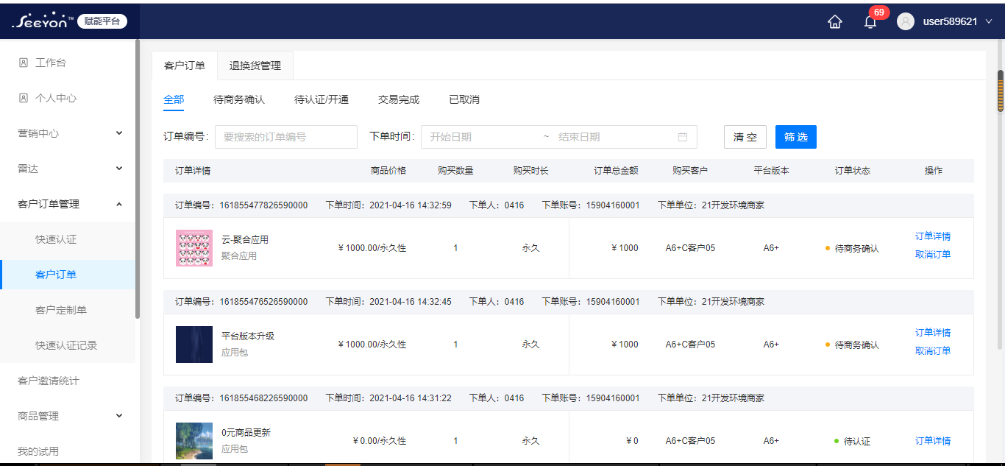The width and height of the screenshot is (1005, 466).
Task: Select the 待商务确认 filter tab
Action: [239, 99]
